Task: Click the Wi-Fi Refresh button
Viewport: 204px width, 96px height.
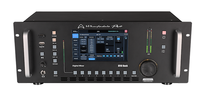Action: pos(102,39)
